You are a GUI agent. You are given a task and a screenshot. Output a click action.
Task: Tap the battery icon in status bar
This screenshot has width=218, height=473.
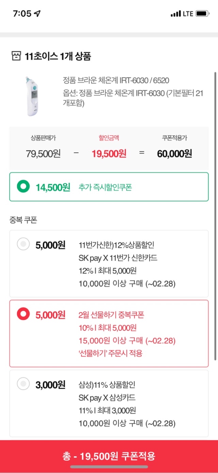pos(202,14)
